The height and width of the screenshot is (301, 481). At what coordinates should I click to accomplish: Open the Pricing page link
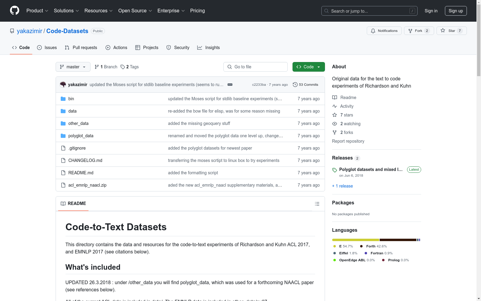tap(198, 11)
